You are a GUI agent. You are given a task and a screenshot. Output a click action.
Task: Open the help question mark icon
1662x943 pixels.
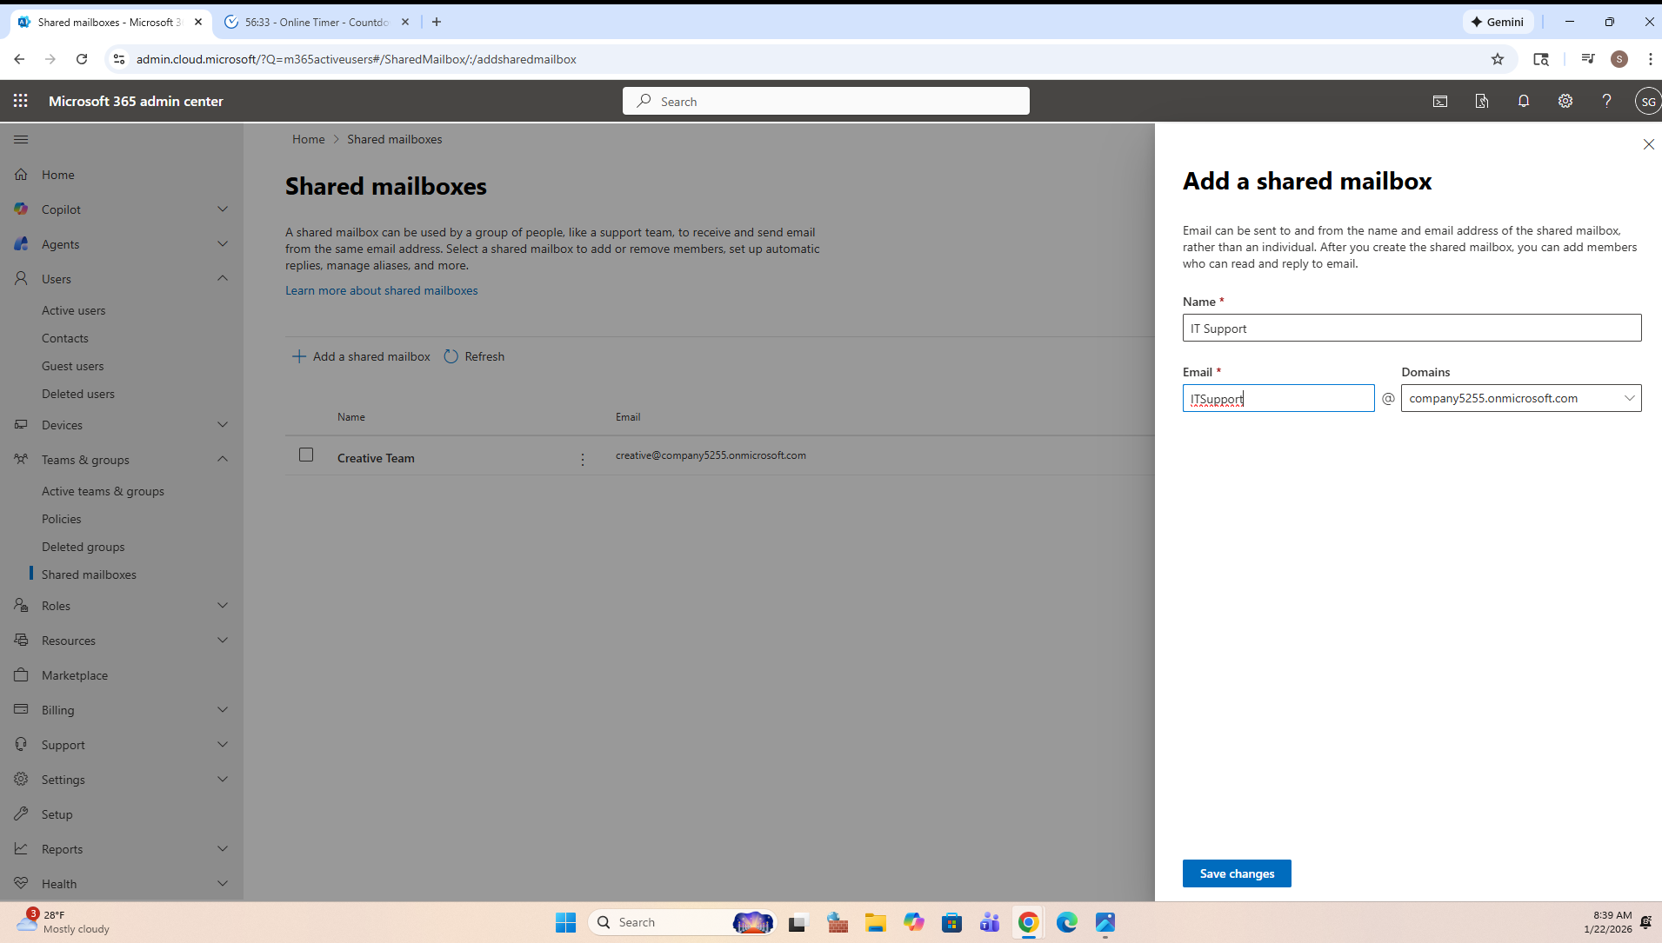[1607, 101]
